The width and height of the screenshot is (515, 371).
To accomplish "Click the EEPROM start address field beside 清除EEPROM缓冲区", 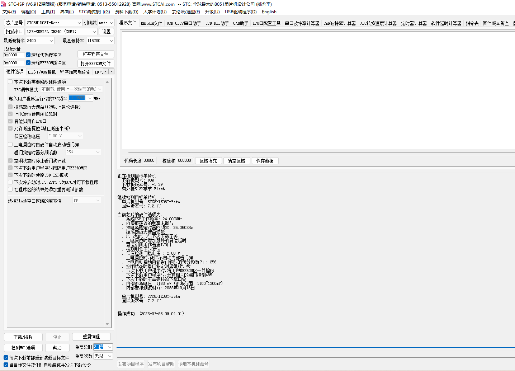I will pos(14,63).
